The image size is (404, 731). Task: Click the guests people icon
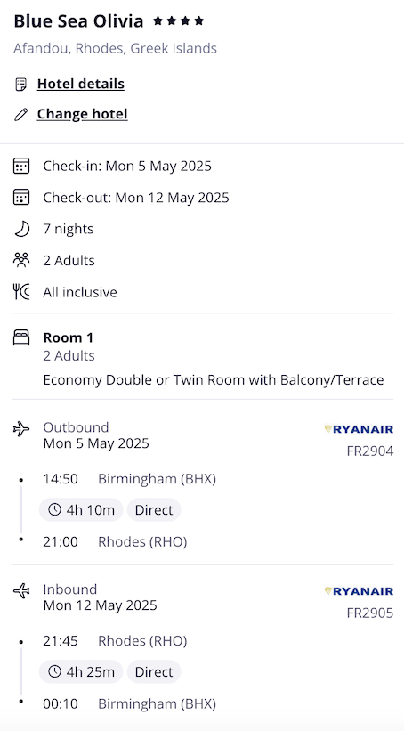pos(21,260)
